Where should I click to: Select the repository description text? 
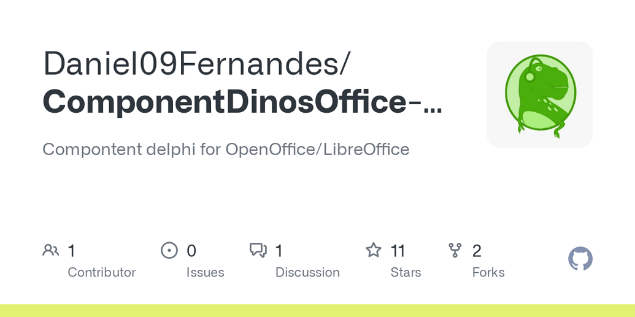226,150
